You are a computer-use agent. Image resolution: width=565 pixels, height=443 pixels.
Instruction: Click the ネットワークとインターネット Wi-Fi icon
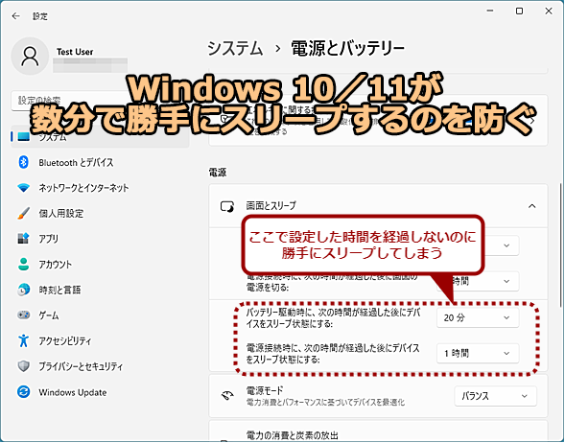pyautogui.click(x=23, y=188)
